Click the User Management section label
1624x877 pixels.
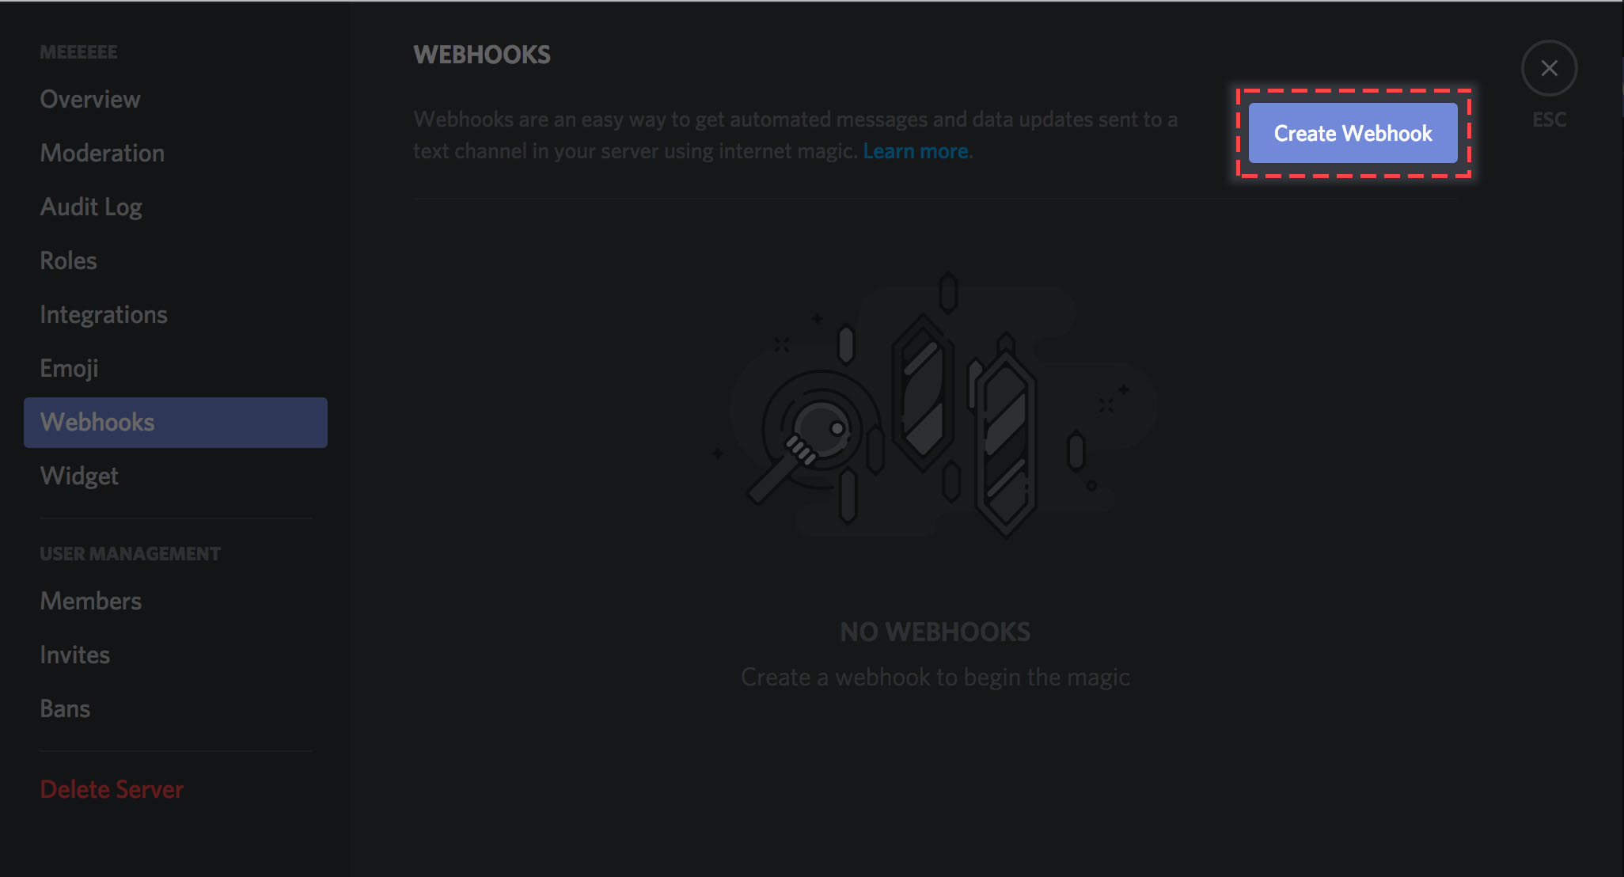pos(130,553)
